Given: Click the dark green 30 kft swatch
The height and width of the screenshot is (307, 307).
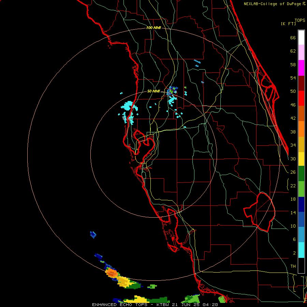Looking at the screenshot, I should [301, 174].
